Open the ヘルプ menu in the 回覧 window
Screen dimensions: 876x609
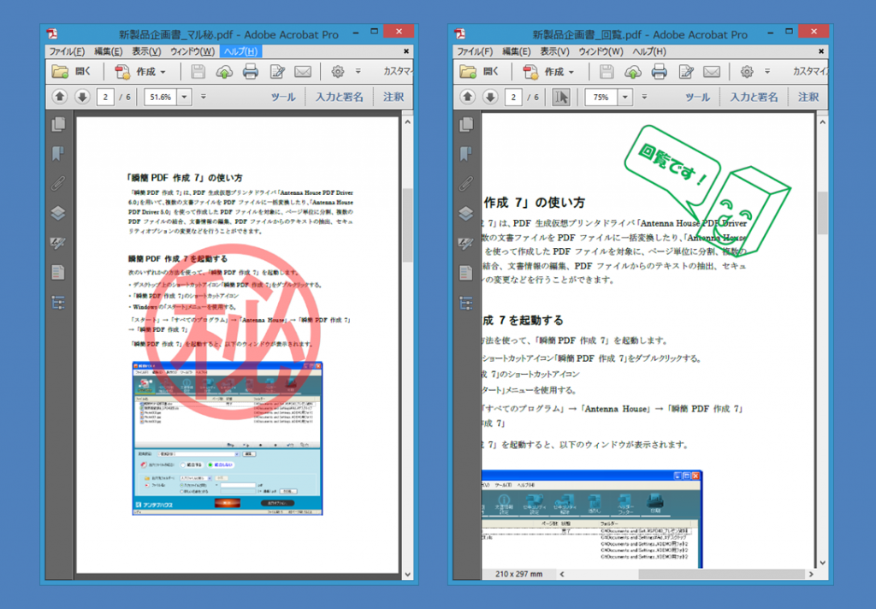[x=649, y=51]
